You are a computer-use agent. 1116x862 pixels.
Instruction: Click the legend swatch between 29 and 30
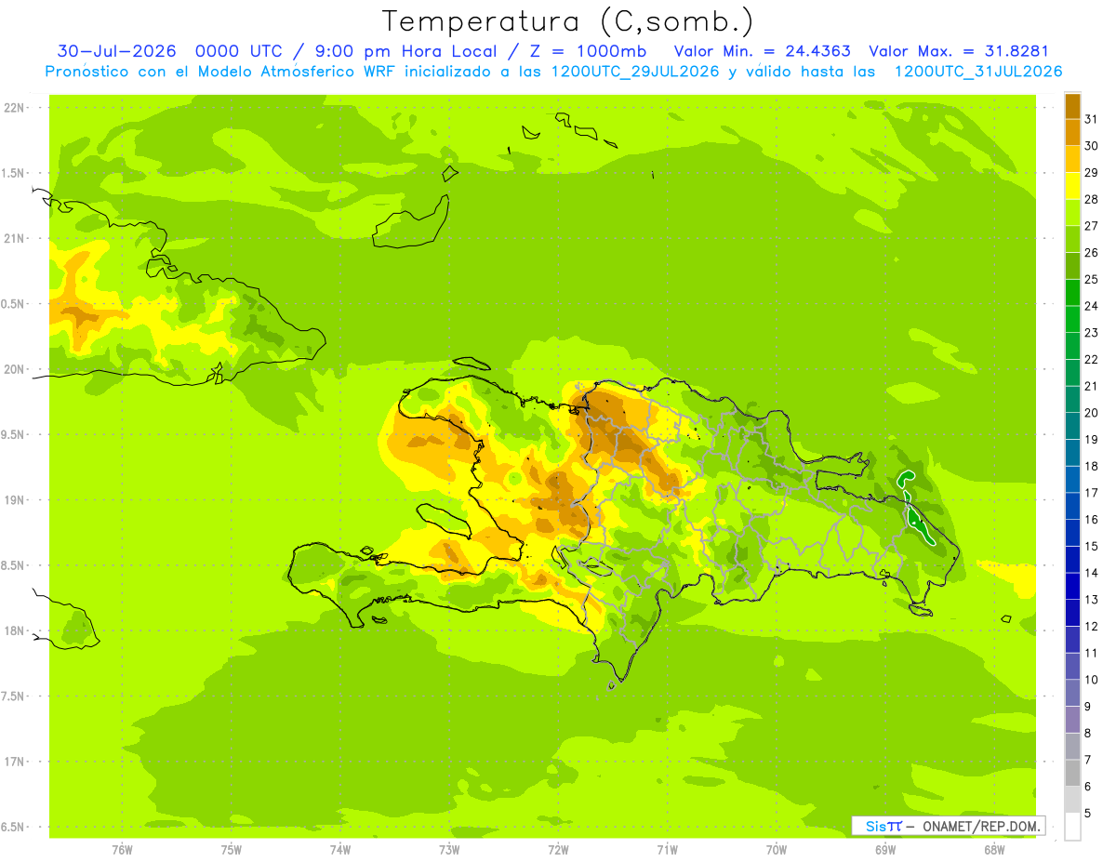tap(1072, 159)
